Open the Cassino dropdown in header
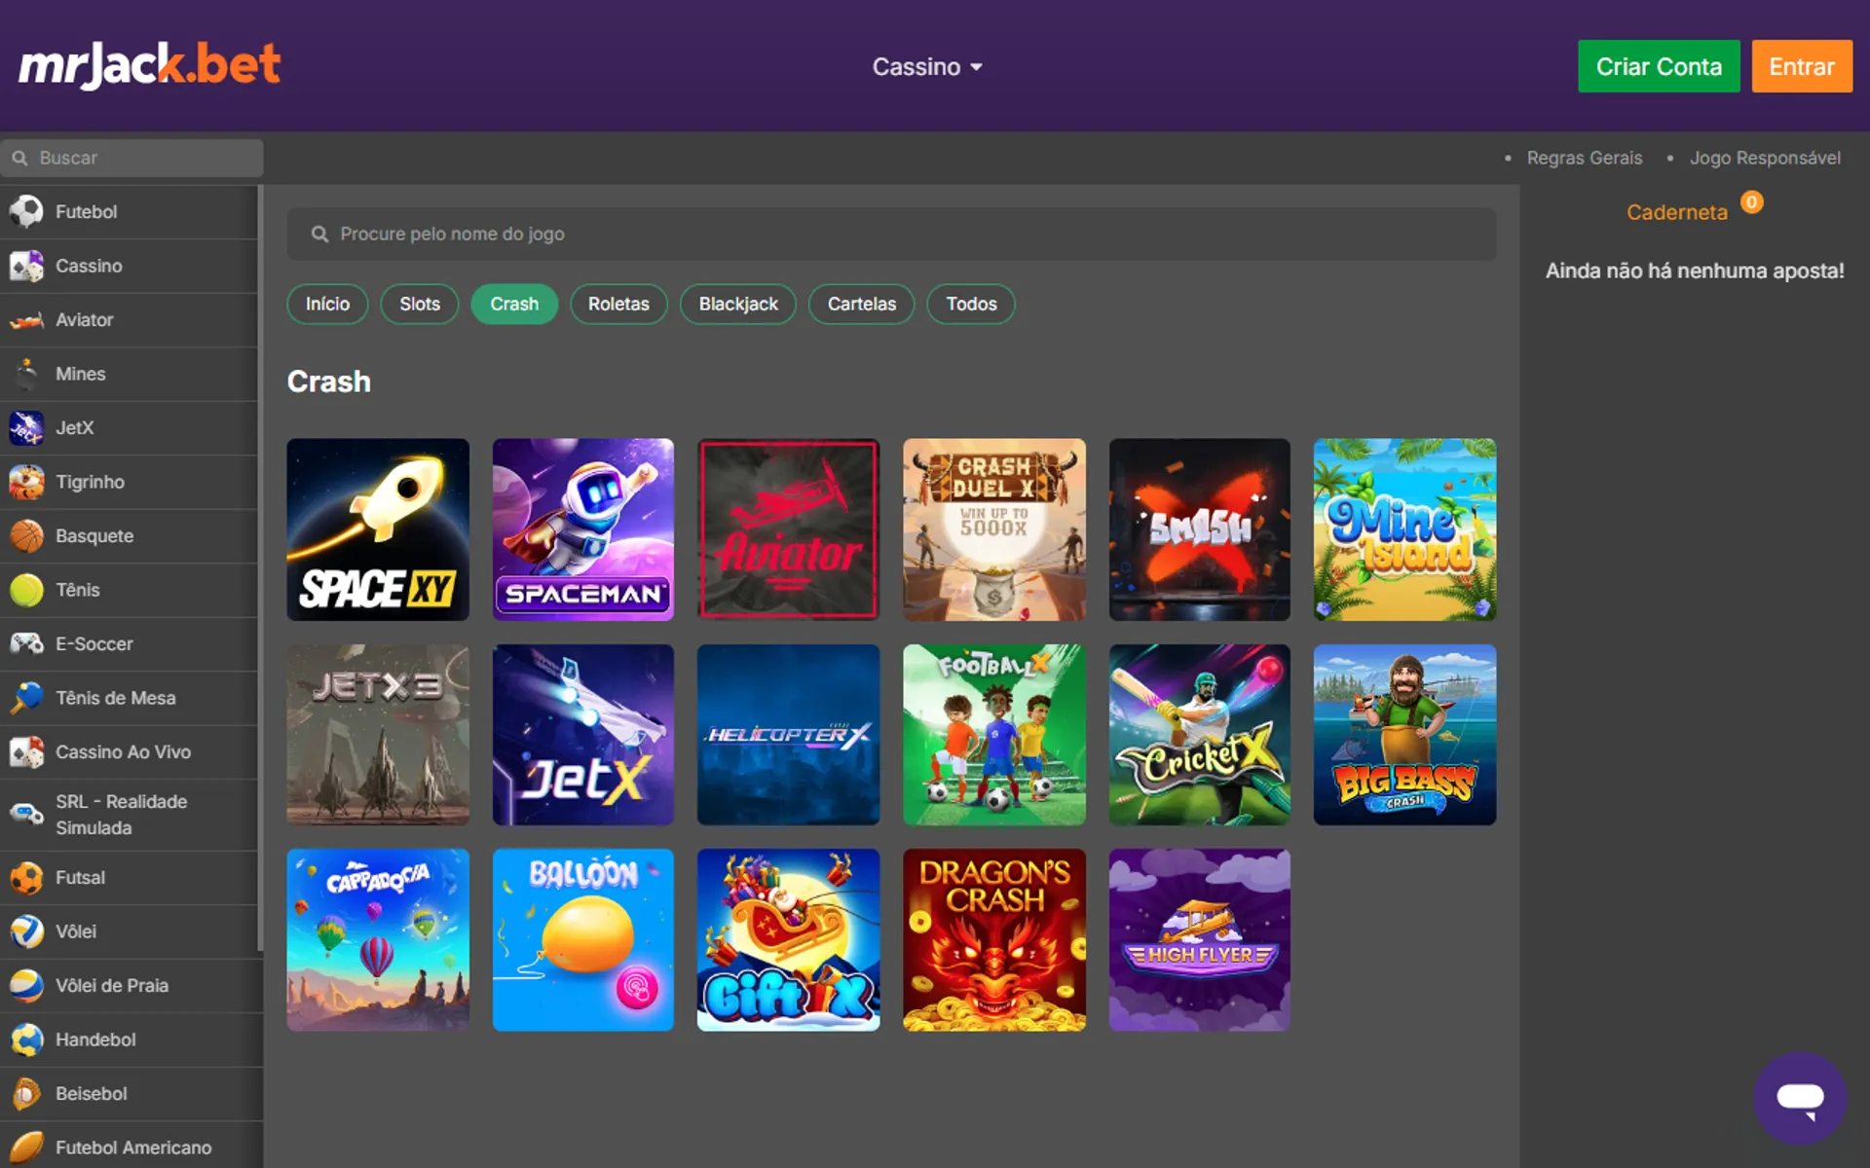This screenshot has height=1168, width=1870. click(927, 66)
